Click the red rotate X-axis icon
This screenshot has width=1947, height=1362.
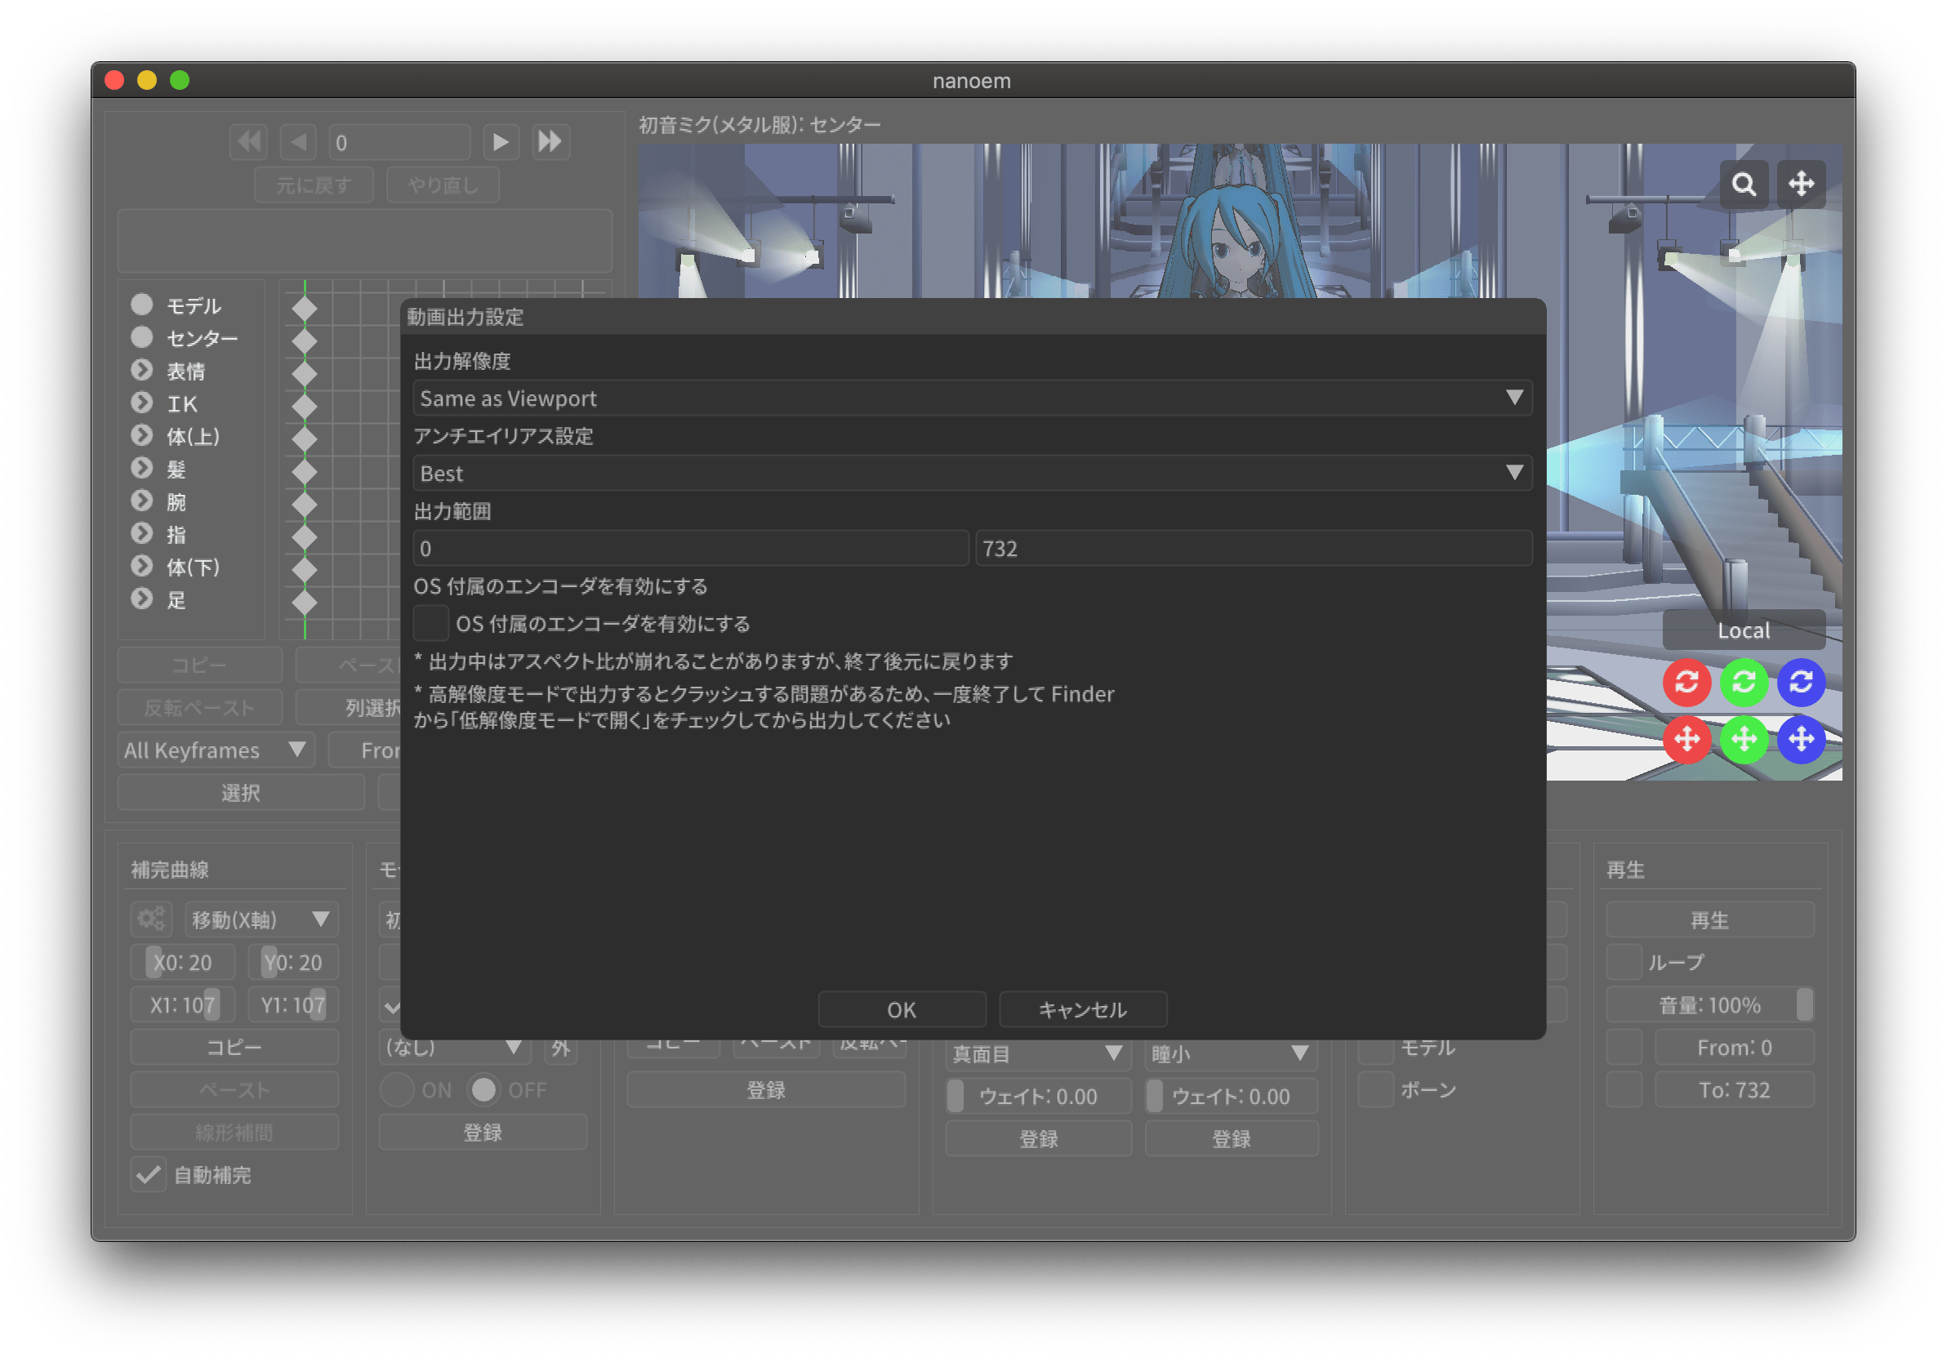pyautogui.click(x=1686, y=682)
